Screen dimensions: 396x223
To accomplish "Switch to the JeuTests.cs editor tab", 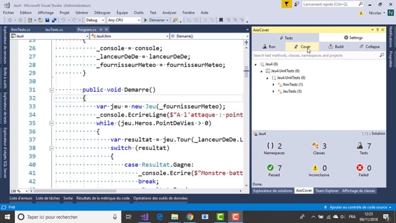I will coord(54,30).
